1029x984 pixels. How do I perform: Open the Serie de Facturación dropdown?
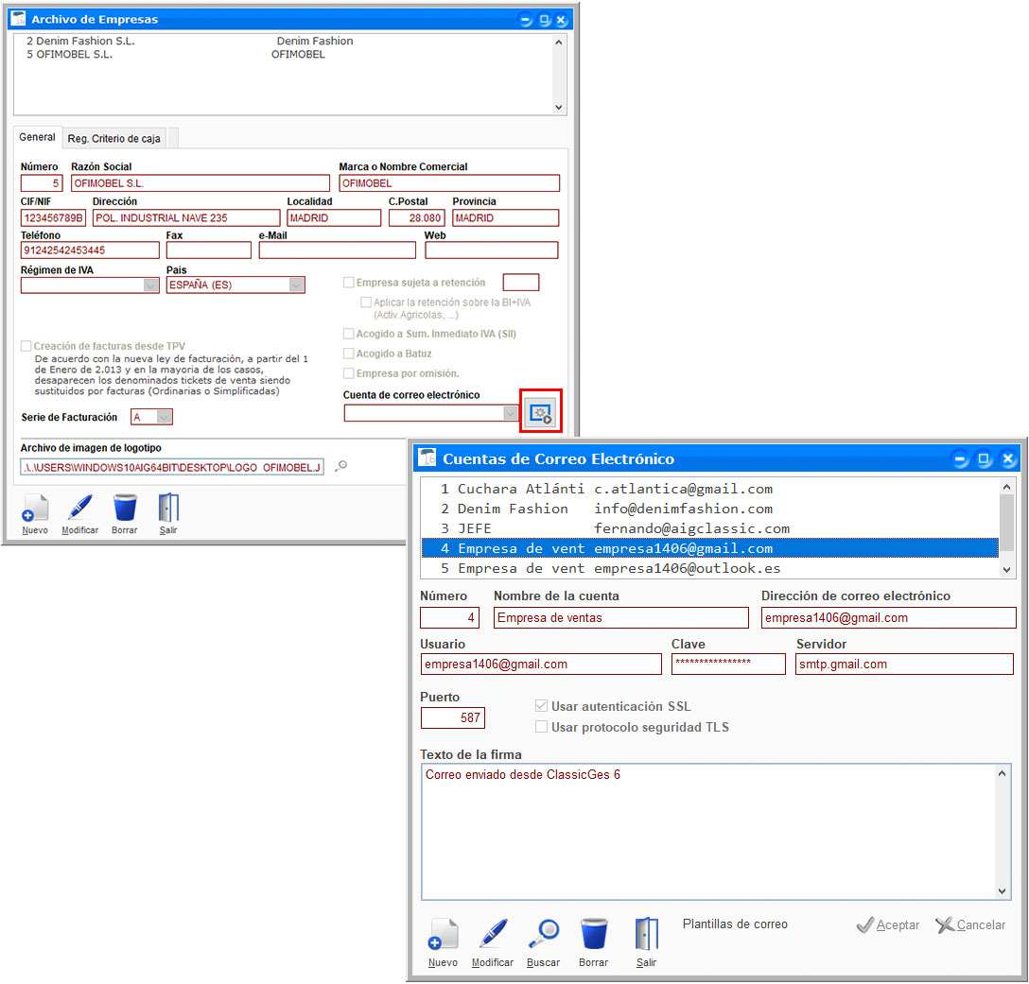click(x=165, y=417)
